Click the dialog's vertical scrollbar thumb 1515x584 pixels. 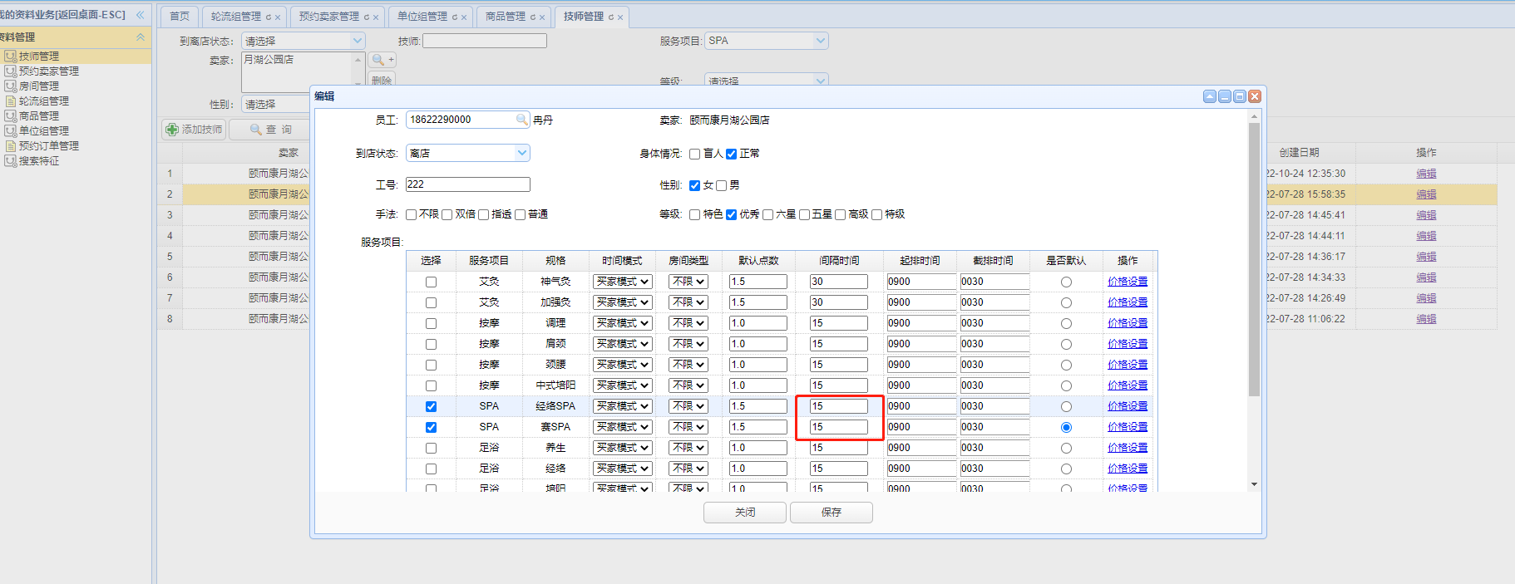pyautogui.click(x=1254, y=259)
